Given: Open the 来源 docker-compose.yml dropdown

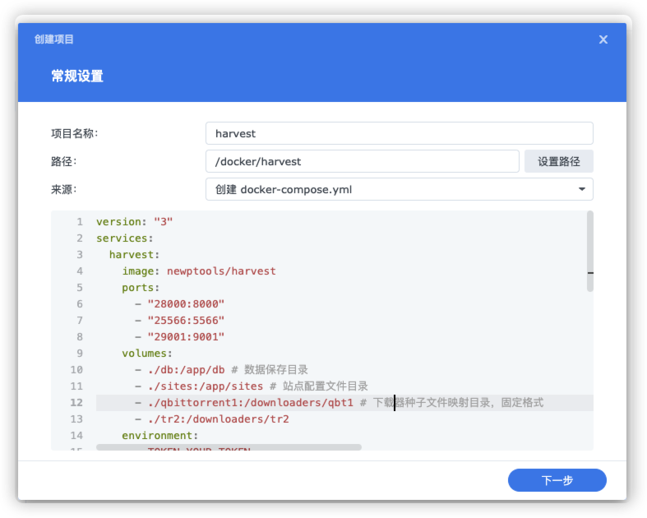Looking at the screenshot, I should pyautogui.click(x=399, y=189).
